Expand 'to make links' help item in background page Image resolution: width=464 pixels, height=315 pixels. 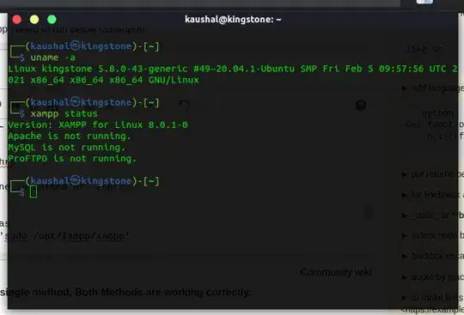tap(433, 298)
